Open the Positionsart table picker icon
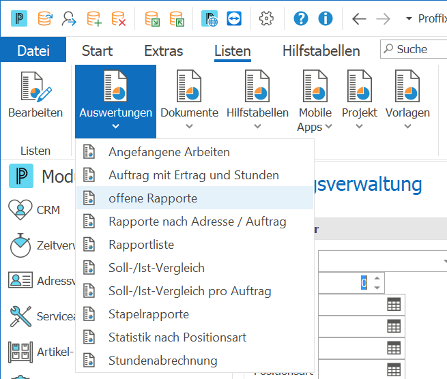The width and height of the screenshot is (447, 379). coord(394,369)
